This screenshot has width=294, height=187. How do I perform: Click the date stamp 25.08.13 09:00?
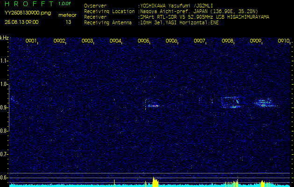22,22
